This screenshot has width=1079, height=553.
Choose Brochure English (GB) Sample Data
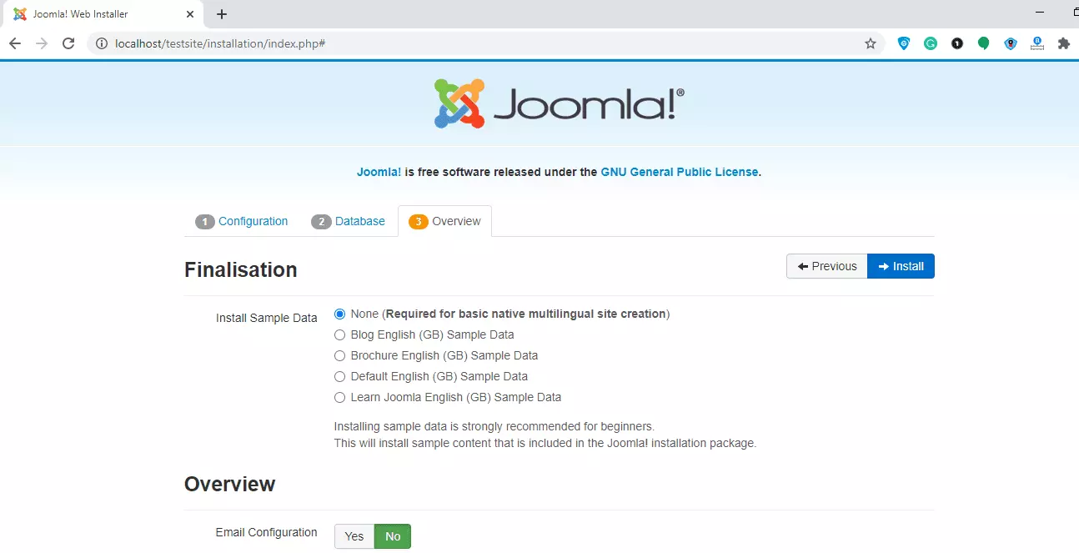[x=339, y=356]
